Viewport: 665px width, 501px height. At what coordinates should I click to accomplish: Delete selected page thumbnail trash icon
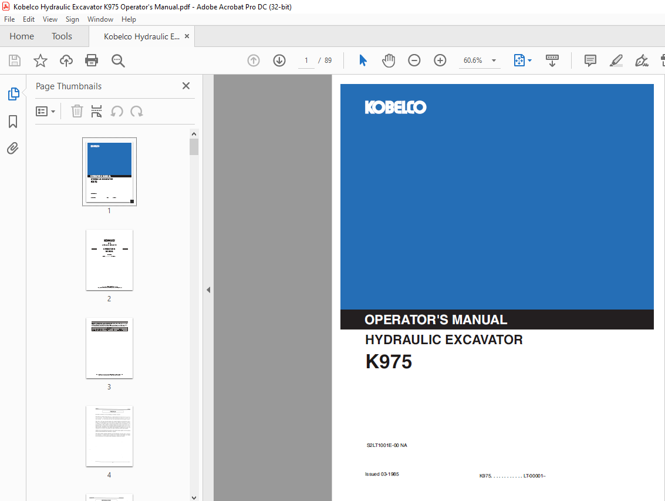pos(77,111)
